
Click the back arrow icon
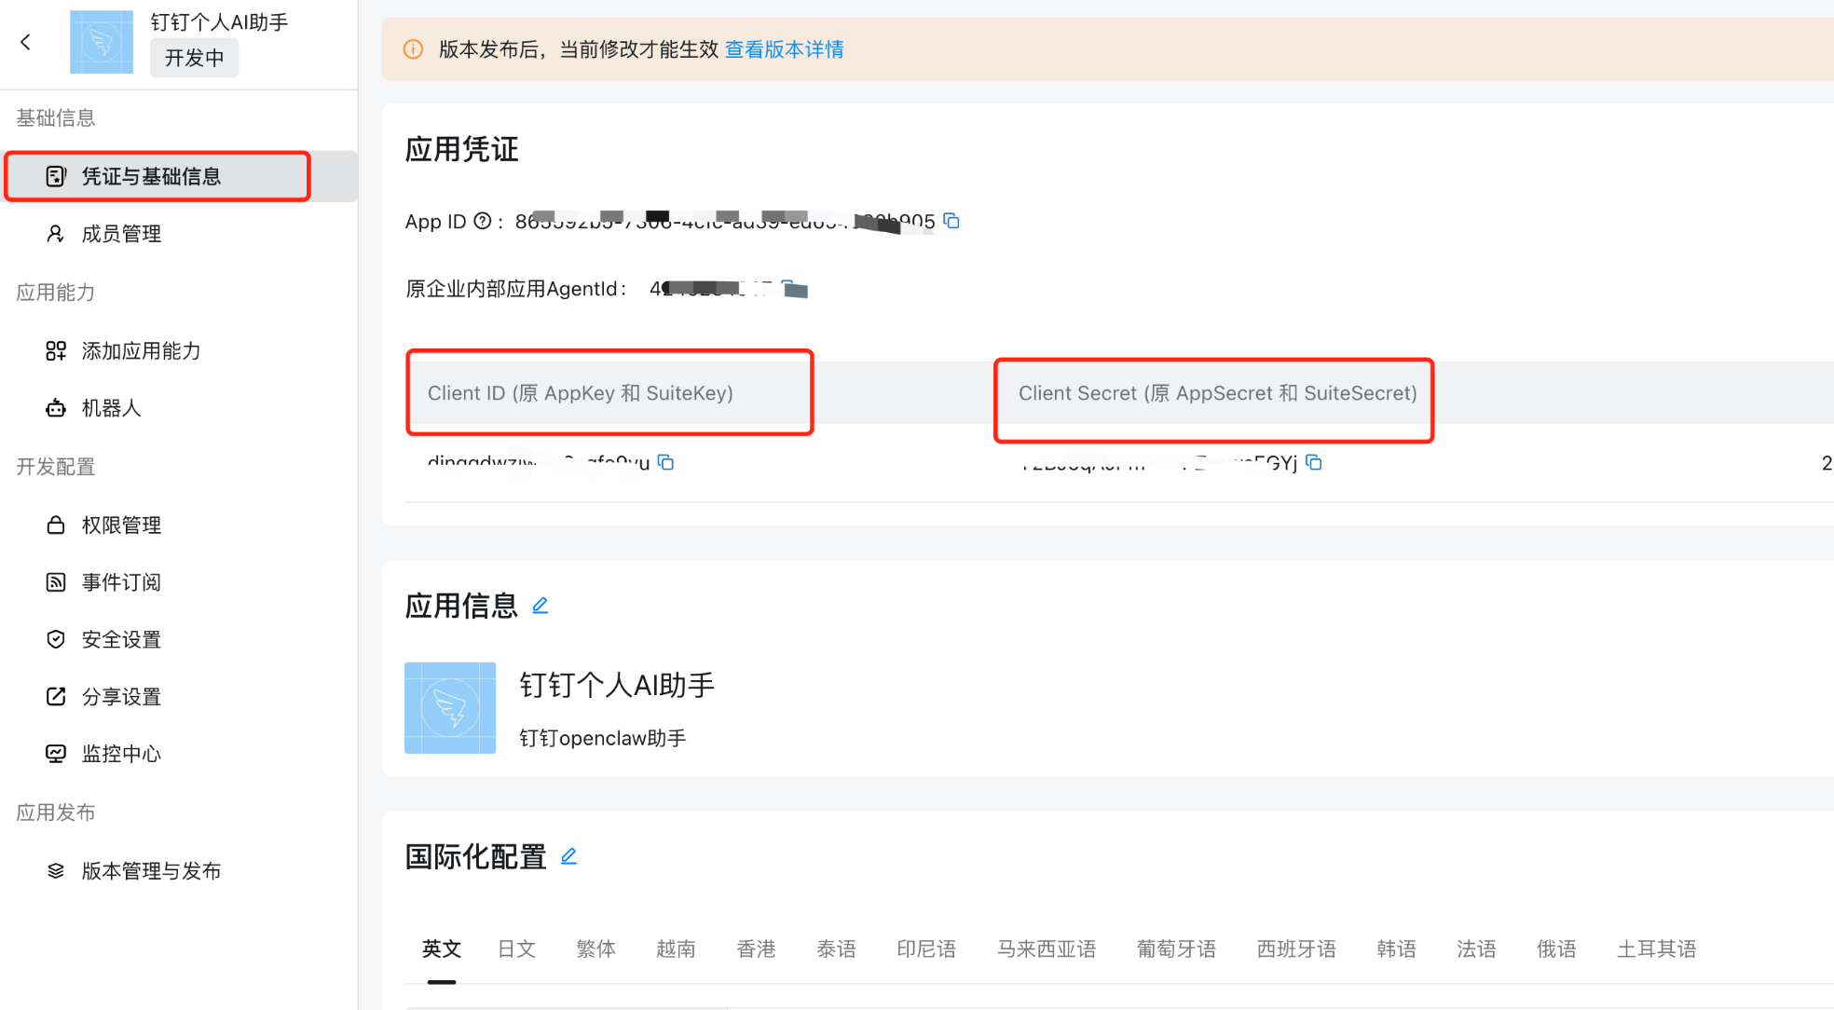pyautogui.click(x=26, y=42)
